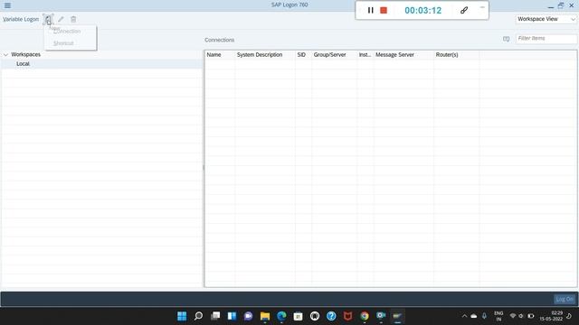Screen dimensions: 579x325
Task: Click the Router(s) column header
Action: 456,54
